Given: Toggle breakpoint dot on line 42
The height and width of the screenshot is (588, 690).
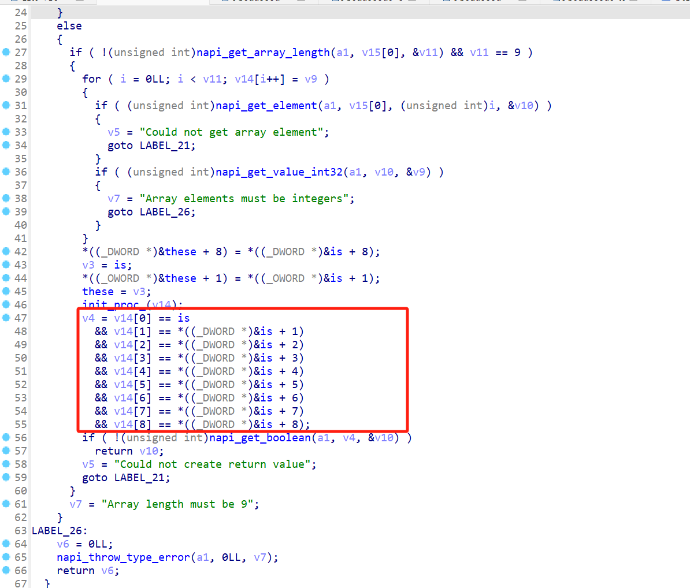Looking at the screenshot, I should click(6, 251).
